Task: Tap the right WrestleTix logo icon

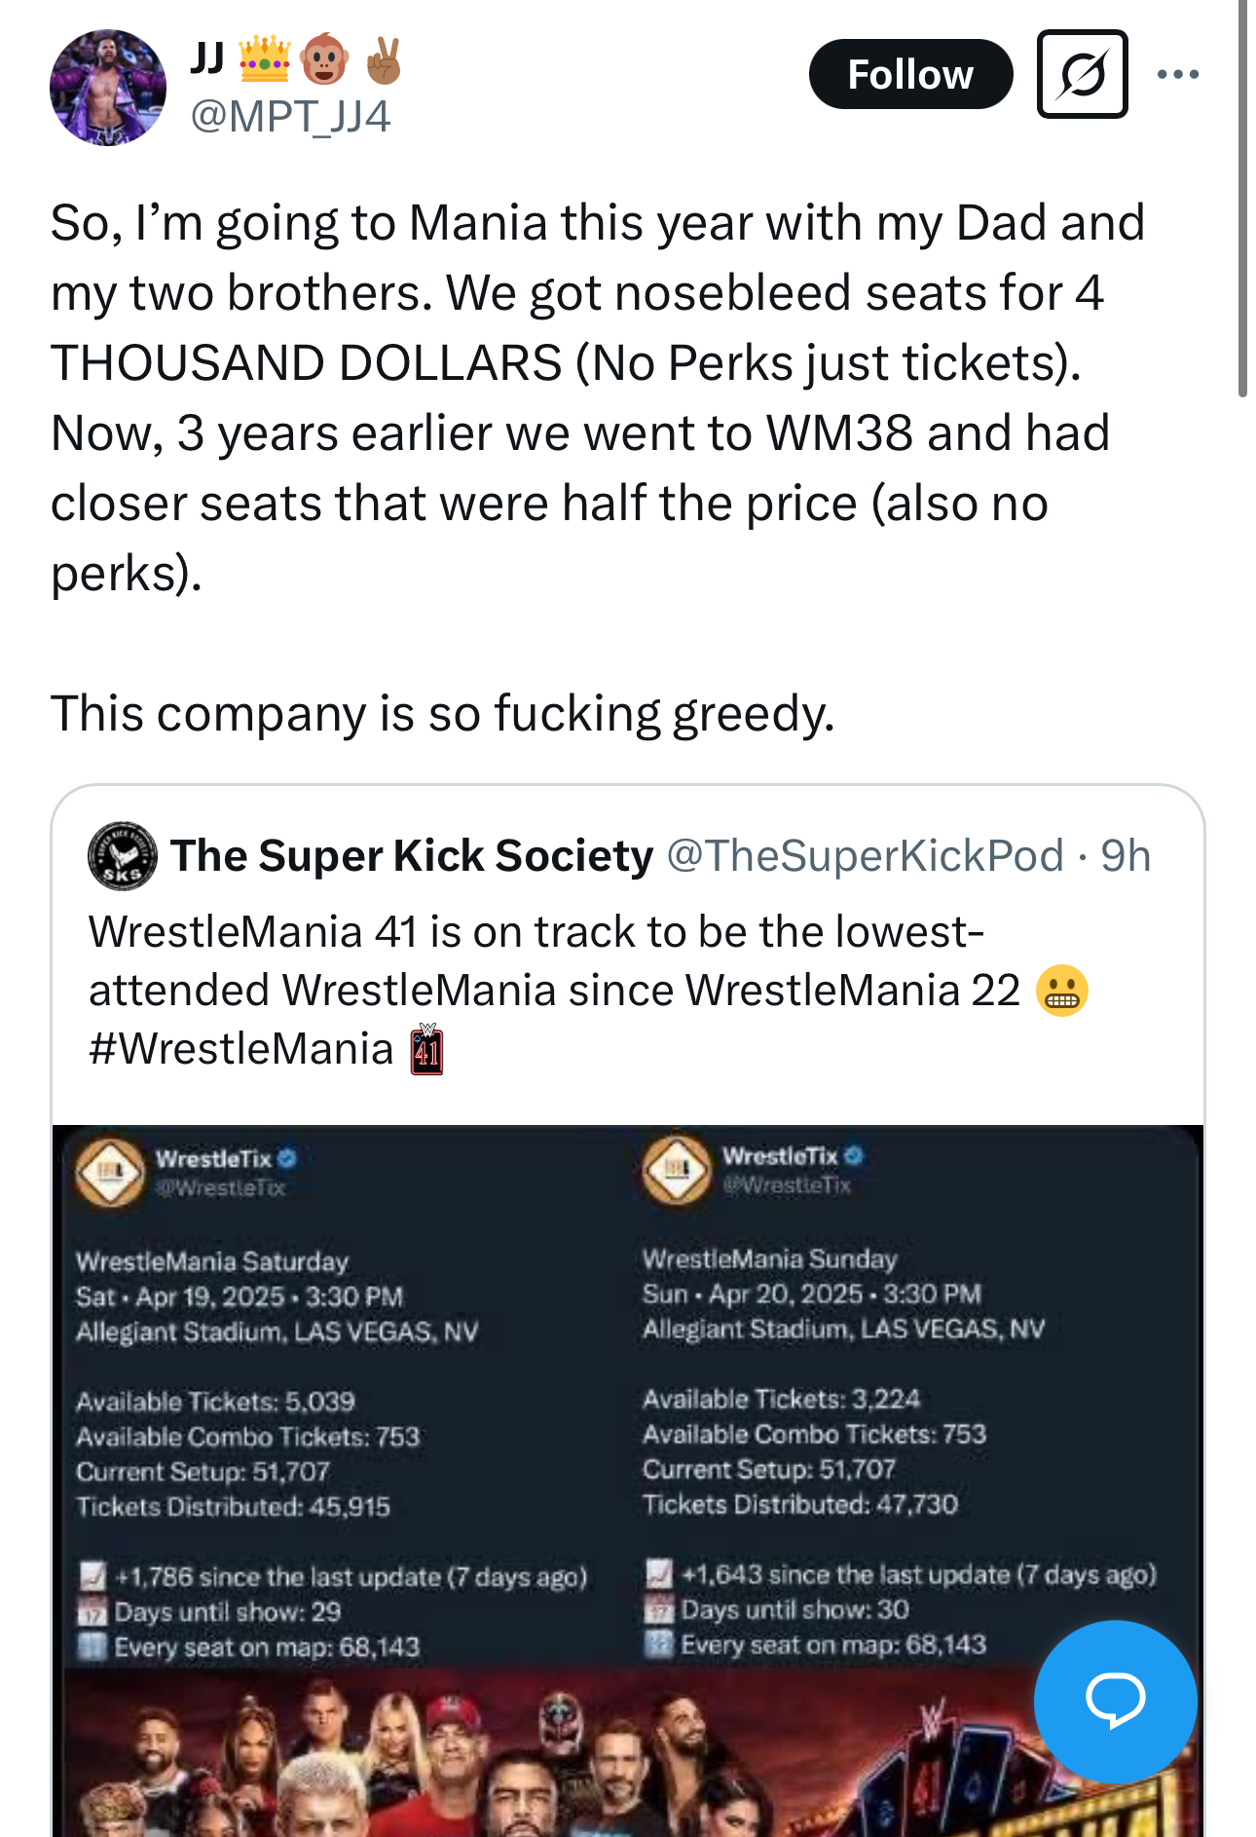Action: [677, 1169]
